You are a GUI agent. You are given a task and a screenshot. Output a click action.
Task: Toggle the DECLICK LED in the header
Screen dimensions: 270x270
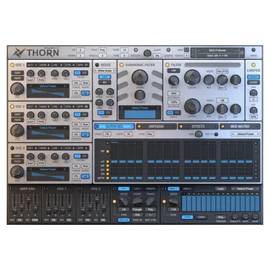[x=135, y=50]
